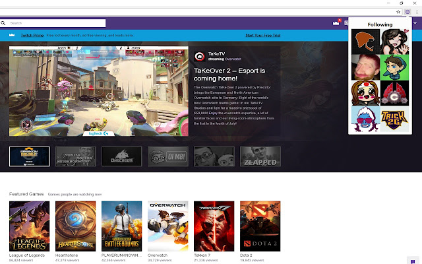Open PLAYERUNKNOWN'S BATTLEGROUNDS box art
The width and height of the screenshot is (422, 264).
(x=121, y=226)
